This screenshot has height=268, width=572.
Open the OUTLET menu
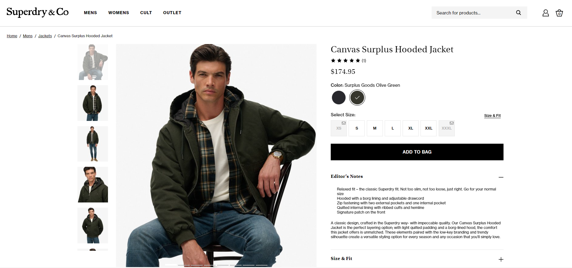pyautogui.click(x=172, y=13)
